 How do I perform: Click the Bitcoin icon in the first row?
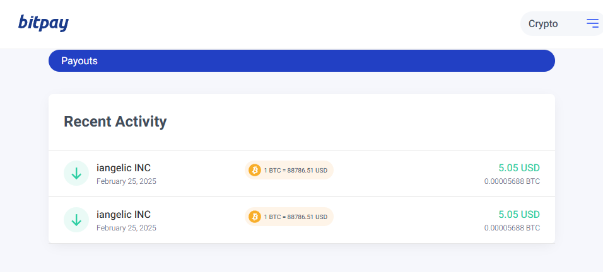(255, 170)
